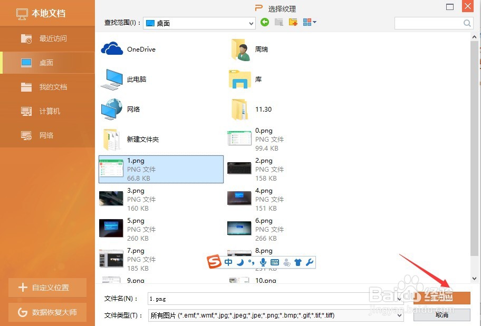The image size is (481, 326).
Task: Select the 2.png keyboard thumbnail
Action: pos(239,169)
